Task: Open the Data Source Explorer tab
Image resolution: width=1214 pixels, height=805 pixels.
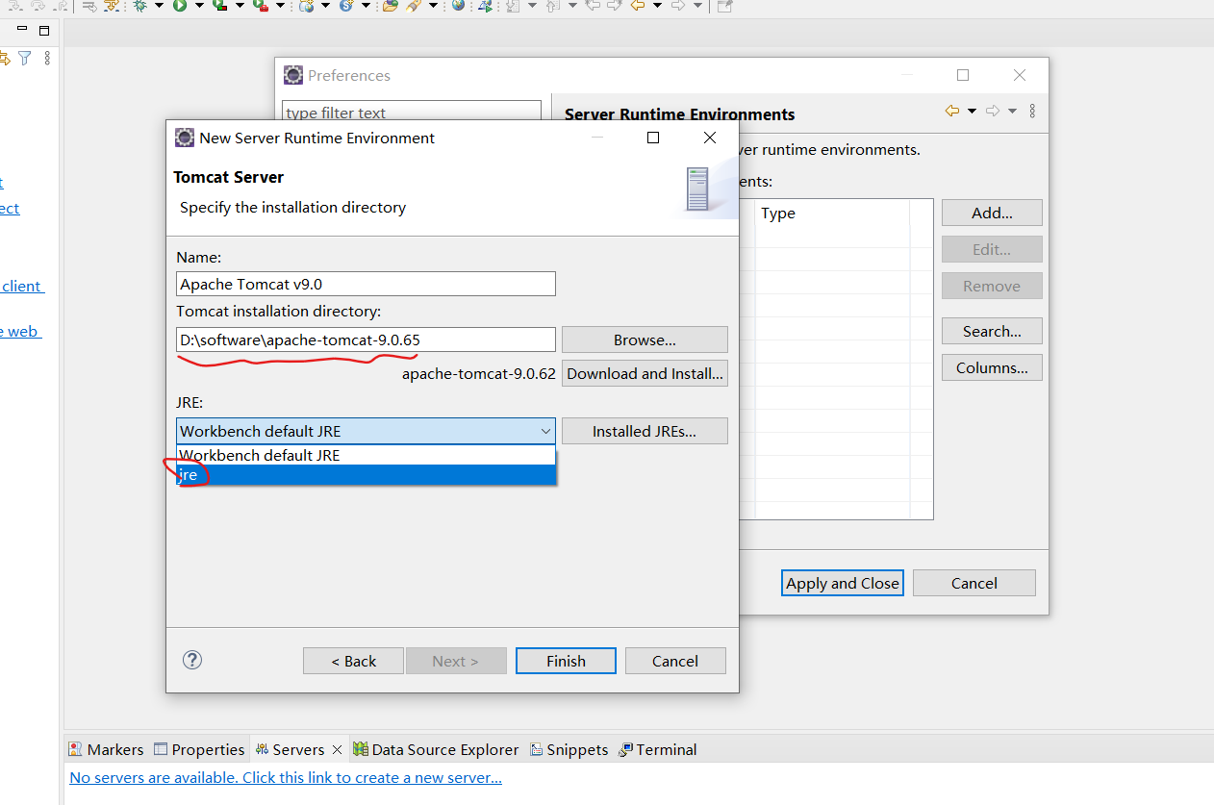Action: pos(436,749)
